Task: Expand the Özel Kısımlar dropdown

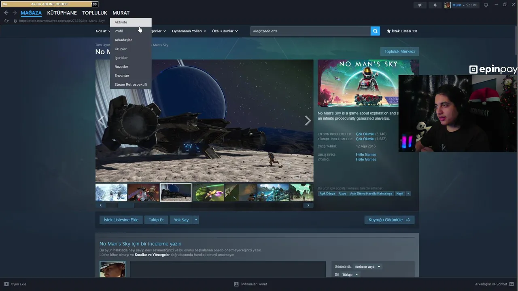Action: point(225,31)
